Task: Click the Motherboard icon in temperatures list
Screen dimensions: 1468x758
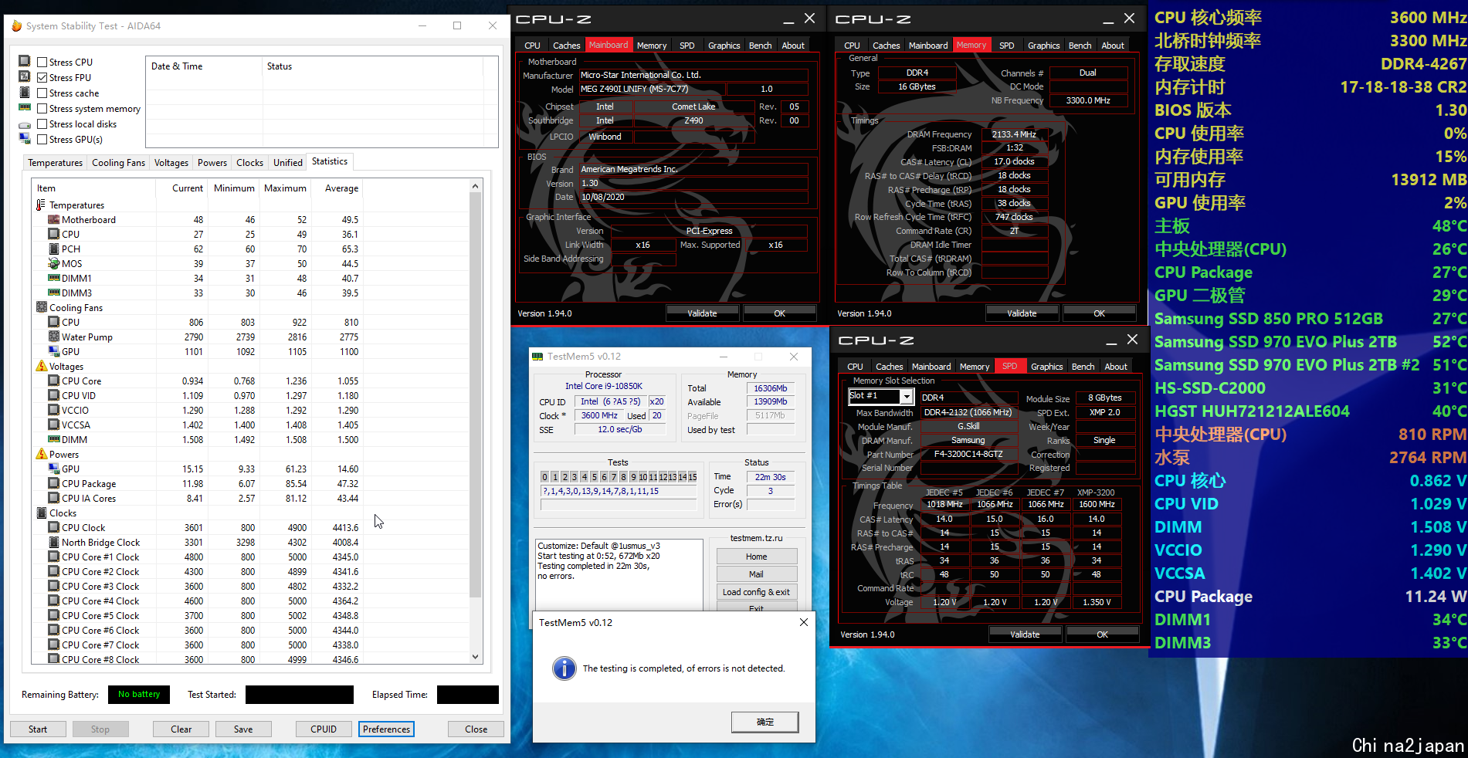Action: click(54, 219)
